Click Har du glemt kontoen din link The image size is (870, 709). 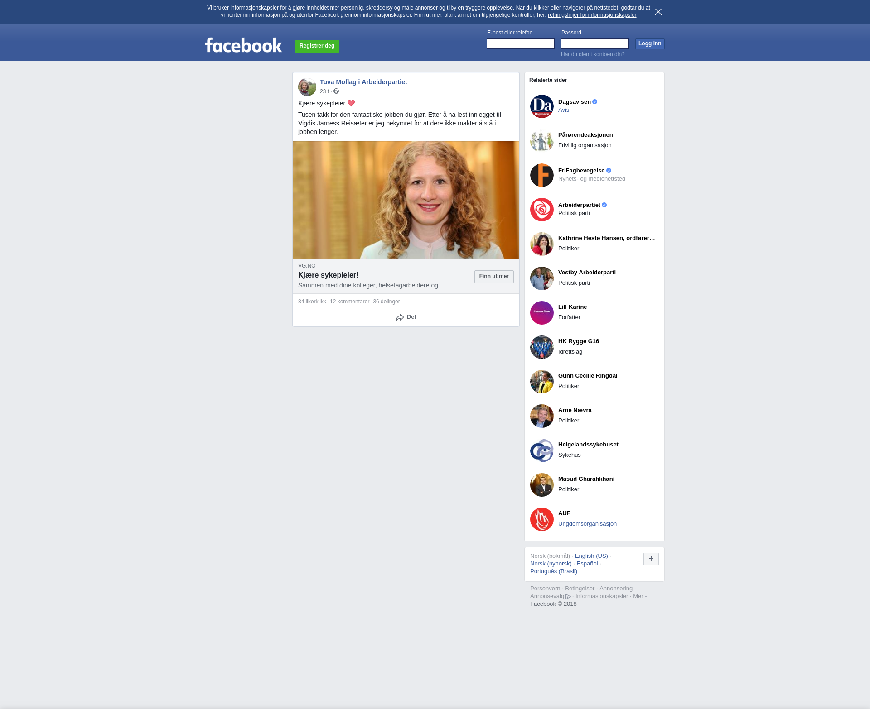(593, 54)
